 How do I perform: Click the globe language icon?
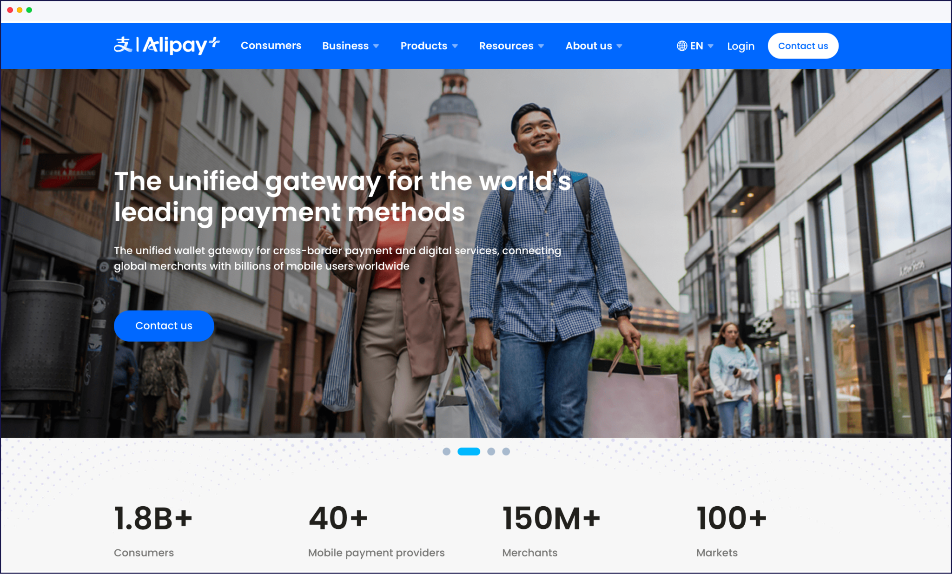681,46
